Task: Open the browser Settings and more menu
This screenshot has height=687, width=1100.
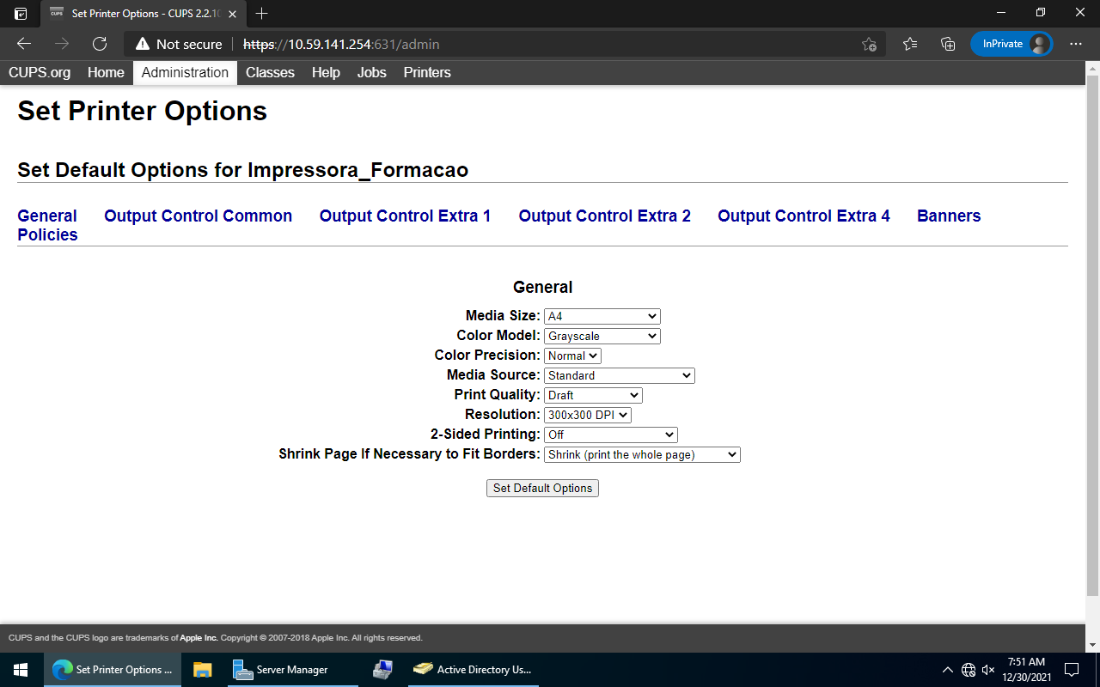Action: coord(1076,44)
